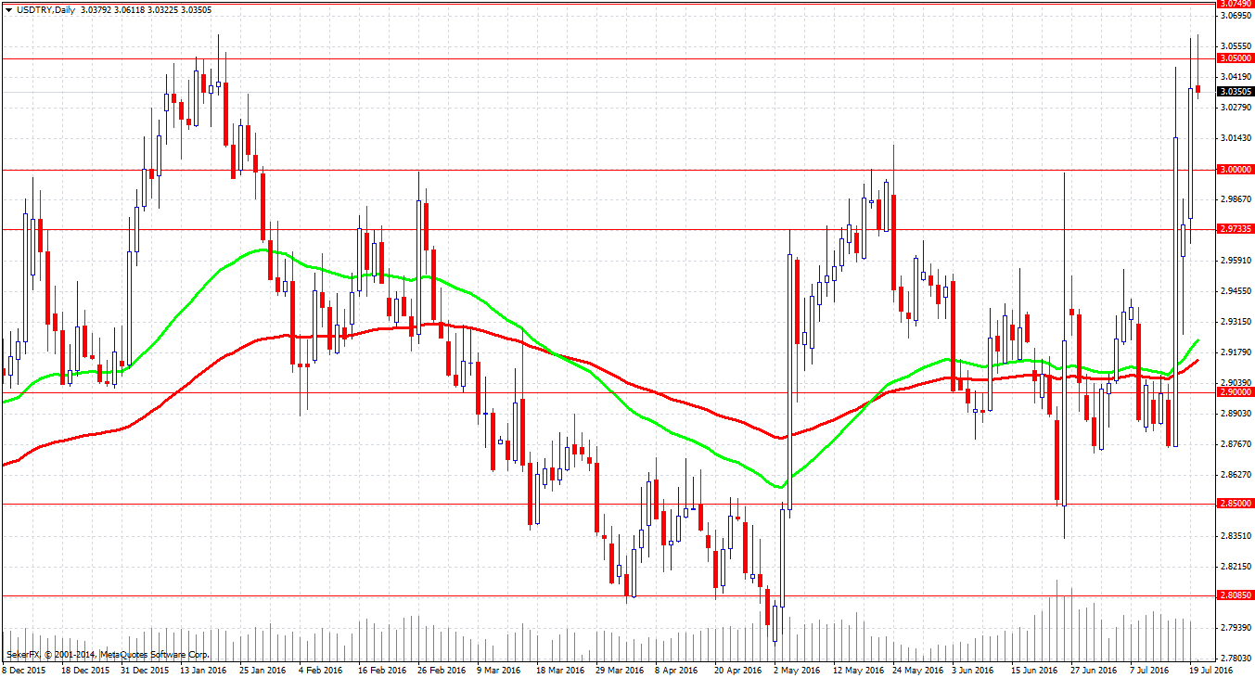This screenshot has height=678, width=1255.
Task: Click the 3.01430 price axis label
Action: pos(1236,138)
